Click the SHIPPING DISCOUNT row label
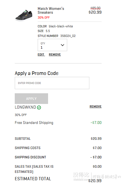 (30, 157)
